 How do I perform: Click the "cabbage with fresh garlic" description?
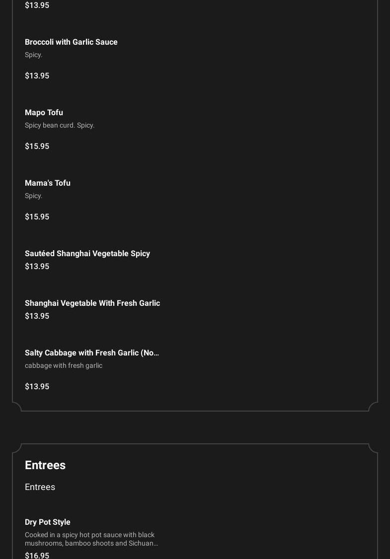coord(64,366)
